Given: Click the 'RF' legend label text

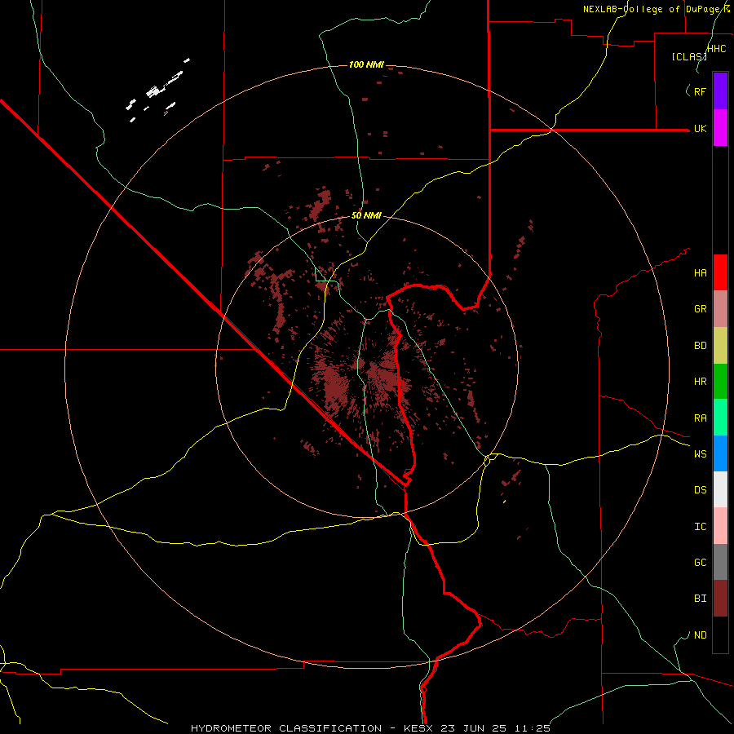Looking at the screenshot, I should [x=700, y=91].
